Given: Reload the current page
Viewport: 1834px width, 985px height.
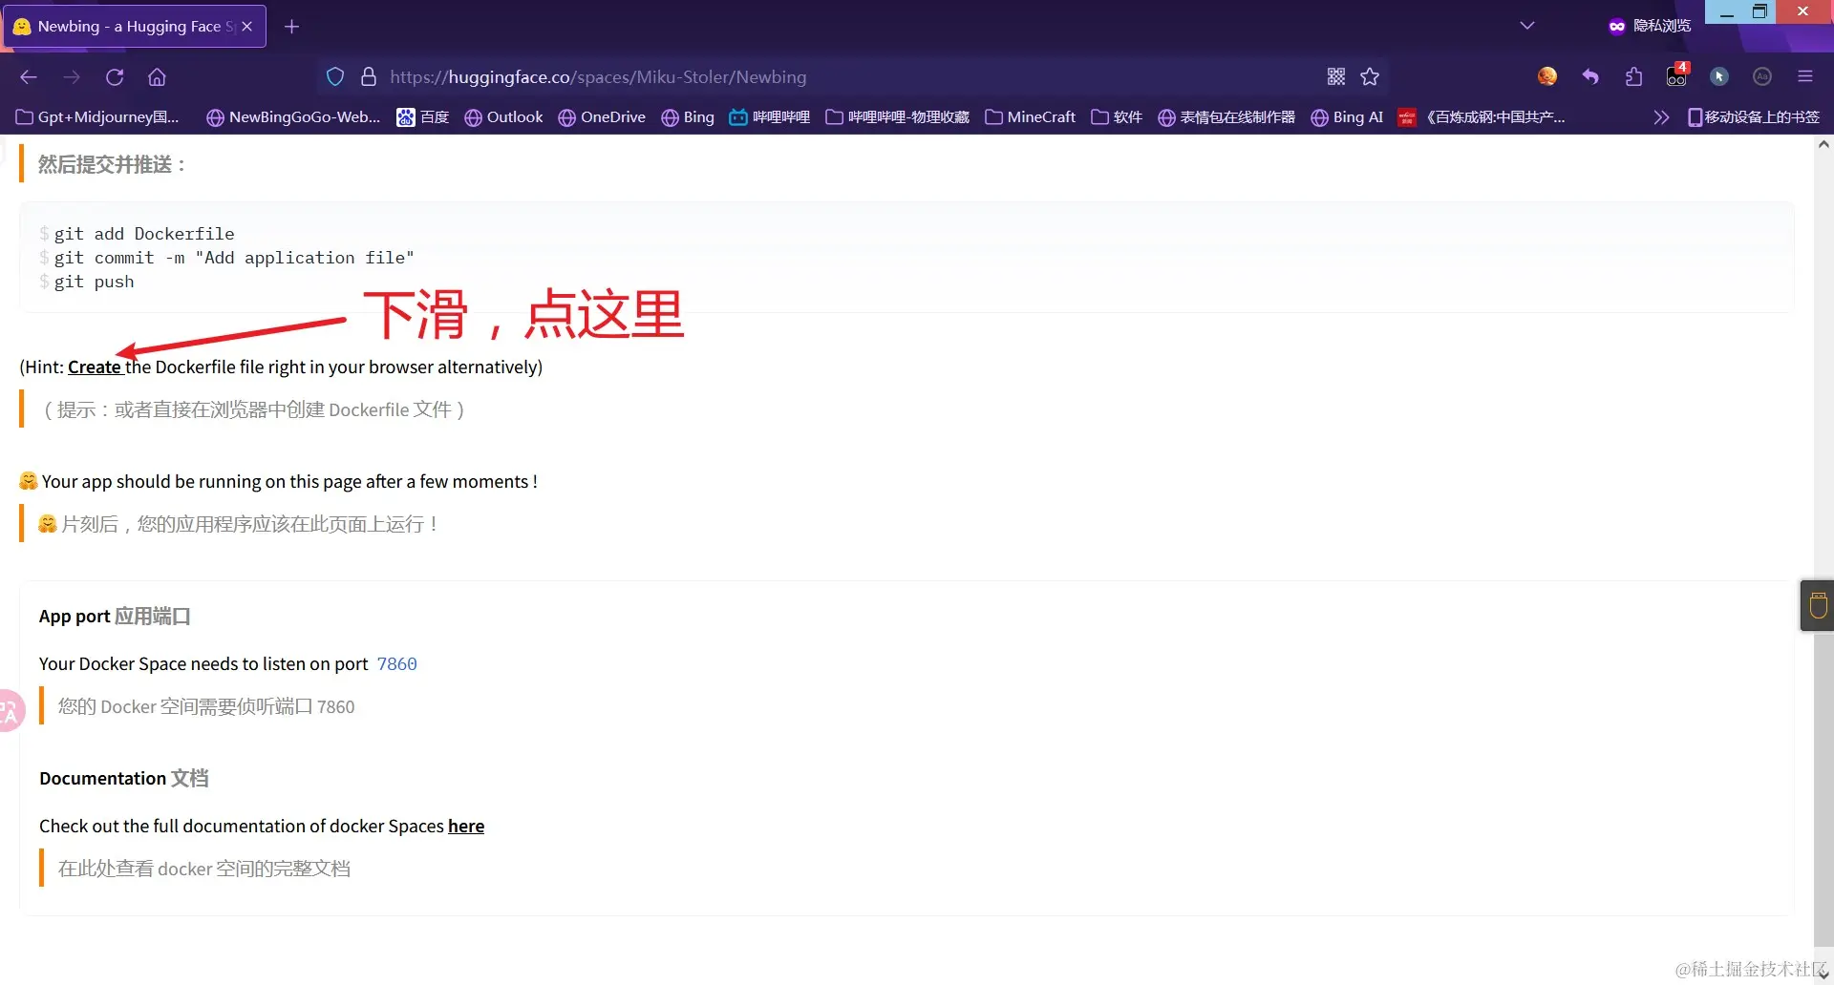Looking at the screenshot, I should [x=115, y=77].
